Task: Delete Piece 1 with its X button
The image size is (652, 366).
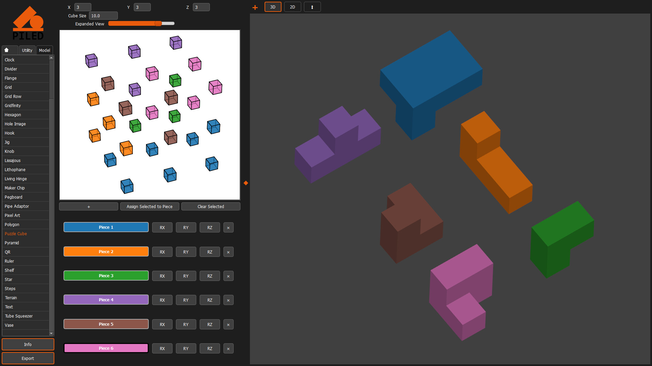Action: (228, 228)
